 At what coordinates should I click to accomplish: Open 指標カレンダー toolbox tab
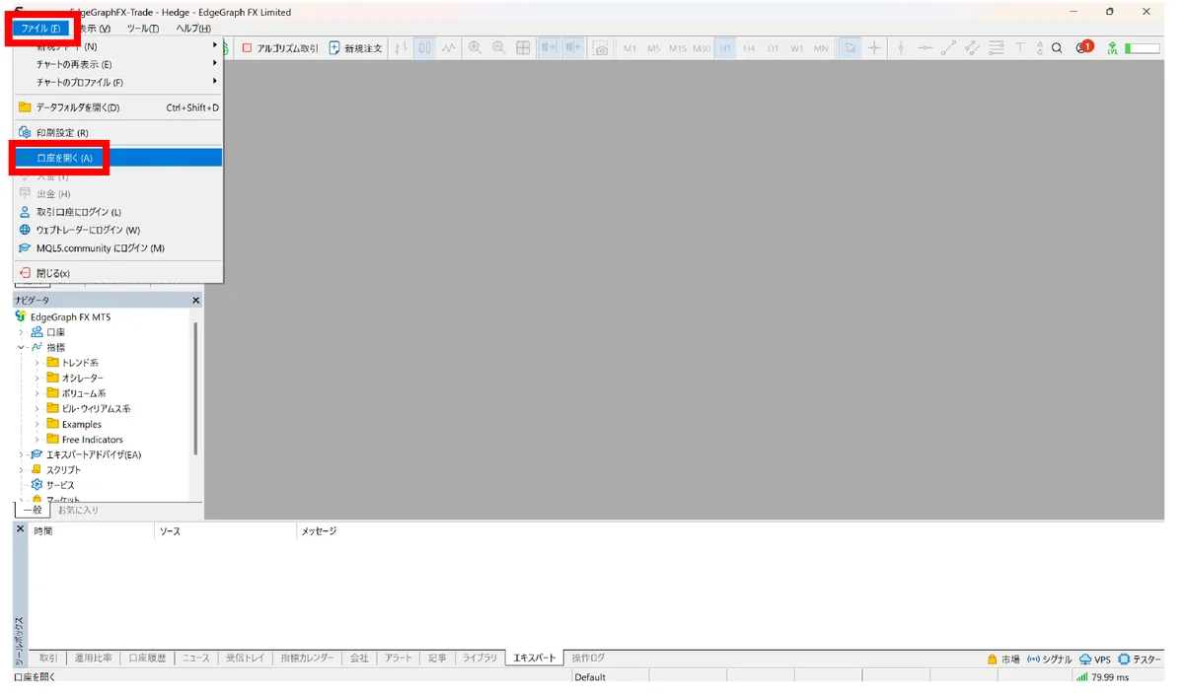[307, 658]
